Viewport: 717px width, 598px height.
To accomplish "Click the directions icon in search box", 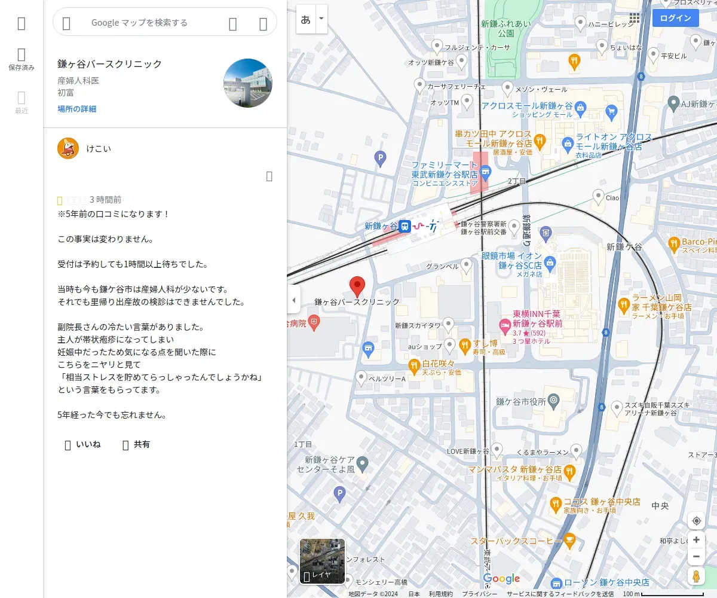I will coord(263,23).
